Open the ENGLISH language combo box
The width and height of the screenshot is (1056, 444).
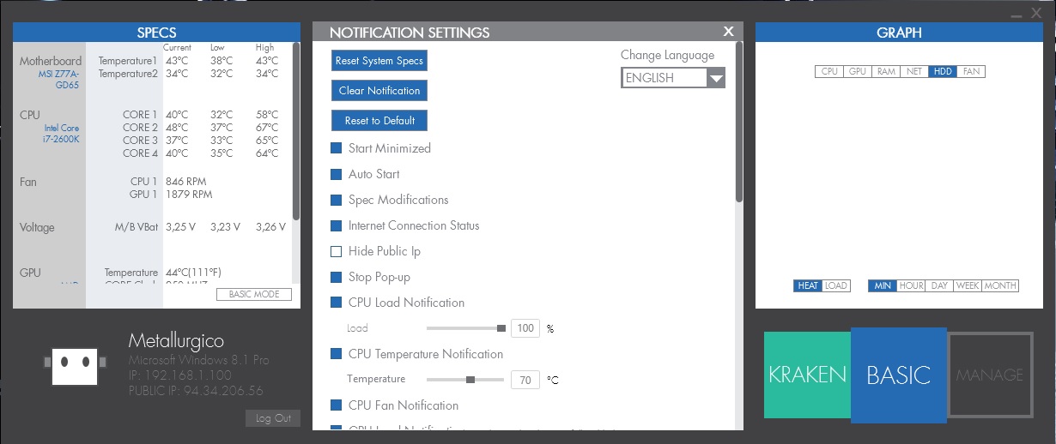pyautogui.click(x=673, y=78)
